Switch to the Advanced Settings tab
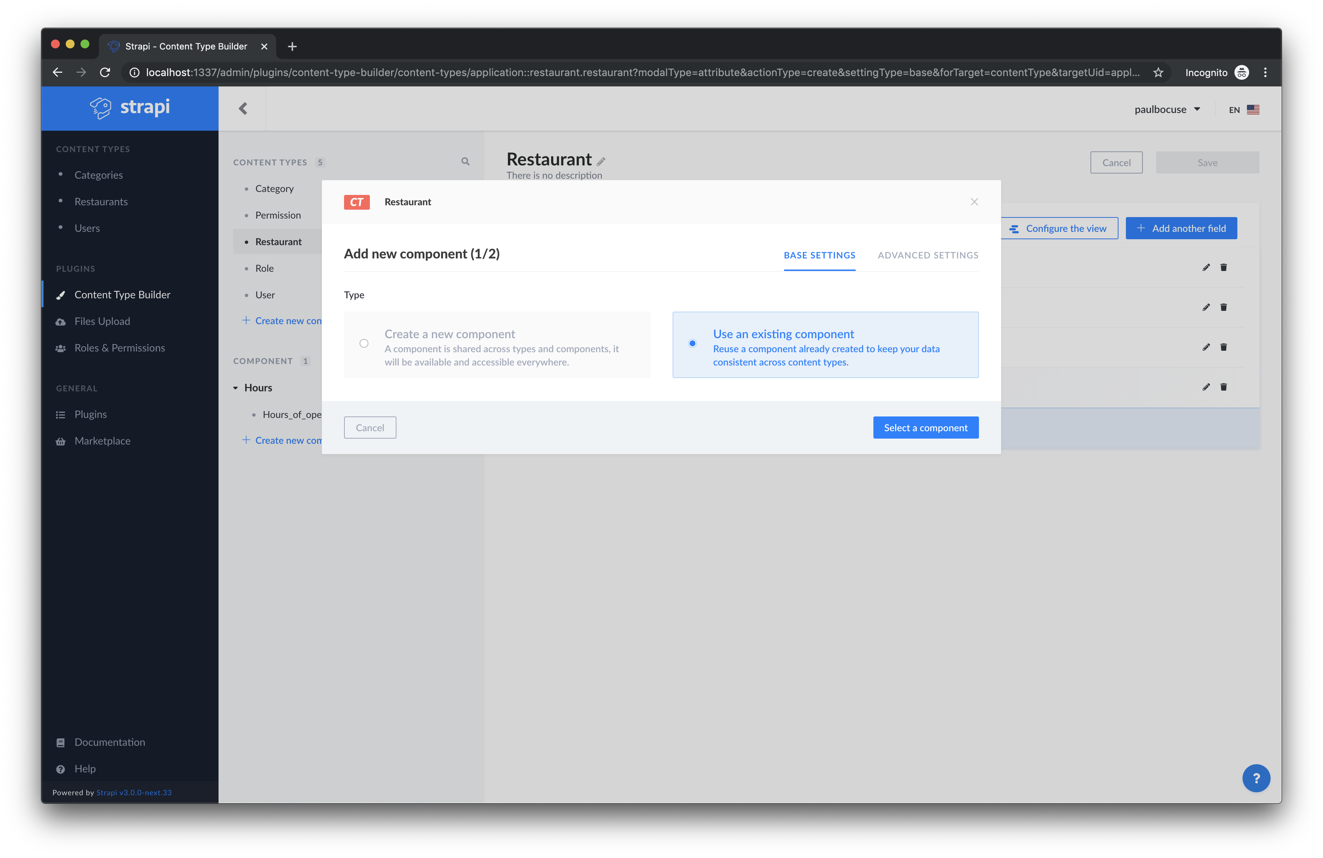This screenshot has height=858, width=1323. point(928,255)
